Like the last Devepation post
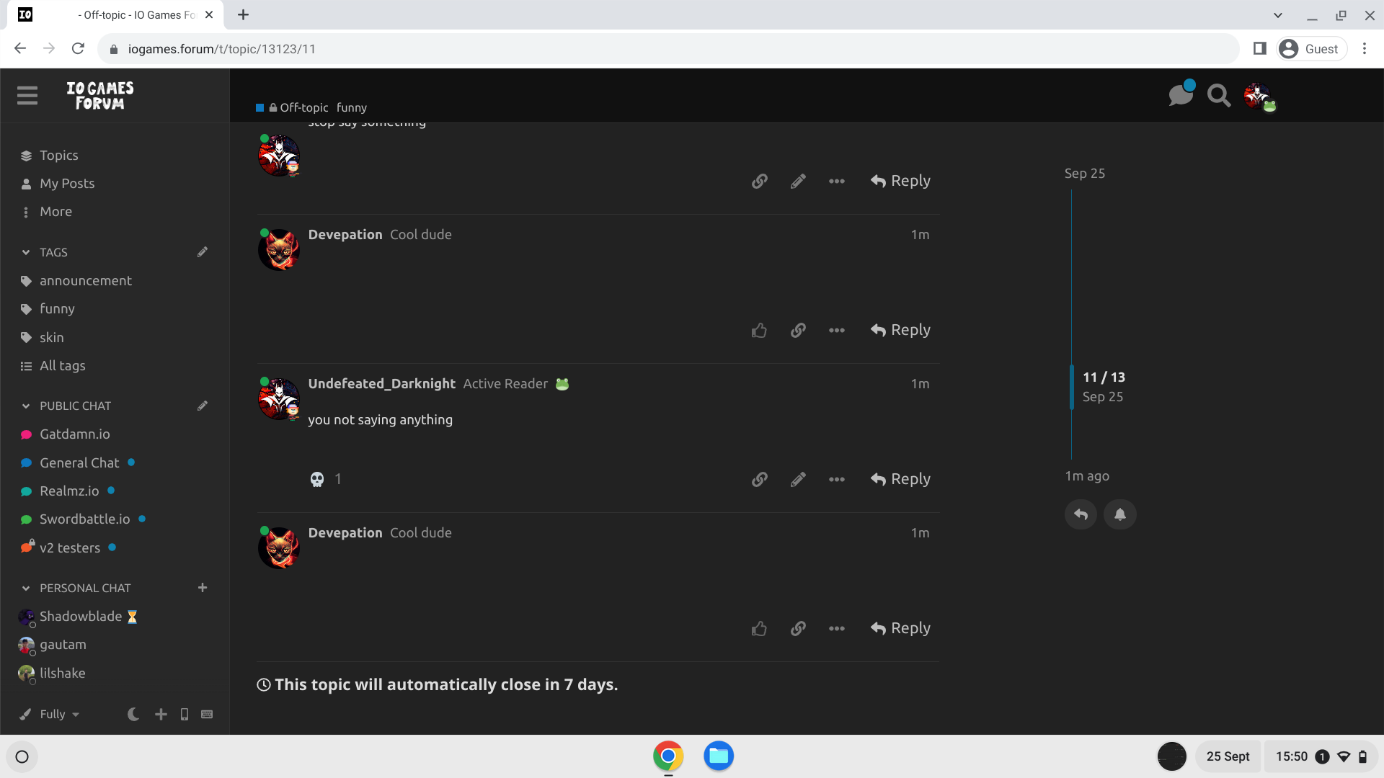1384x778 pixels. (759, 628)
